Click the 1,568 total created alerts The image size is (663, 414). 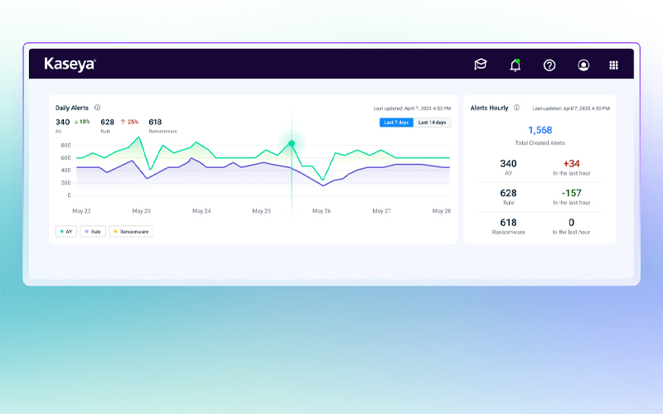pos(540,130)
